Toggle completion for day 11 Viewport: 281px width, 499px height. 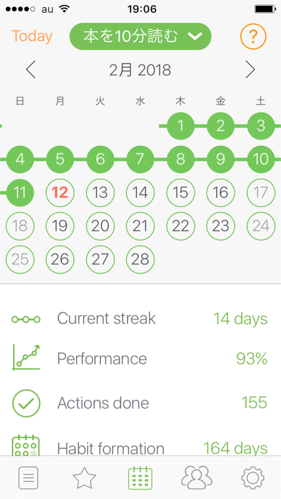pyautogui.click(x=20, y=193)
